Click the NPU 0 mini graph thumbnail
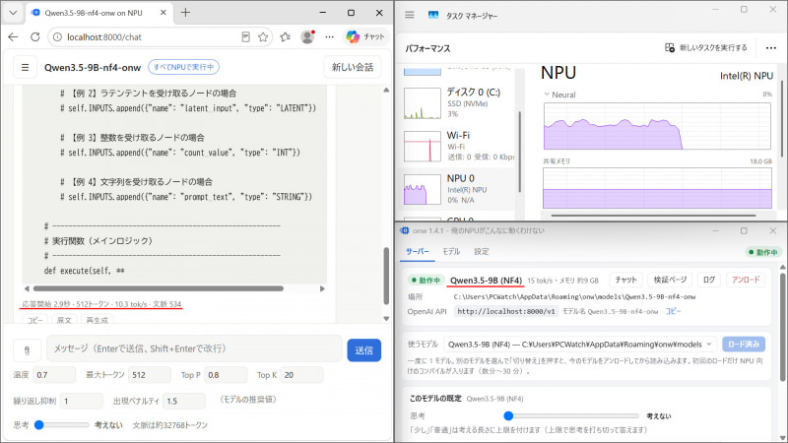This screenshot has width=788, height=443. (423, 189)
